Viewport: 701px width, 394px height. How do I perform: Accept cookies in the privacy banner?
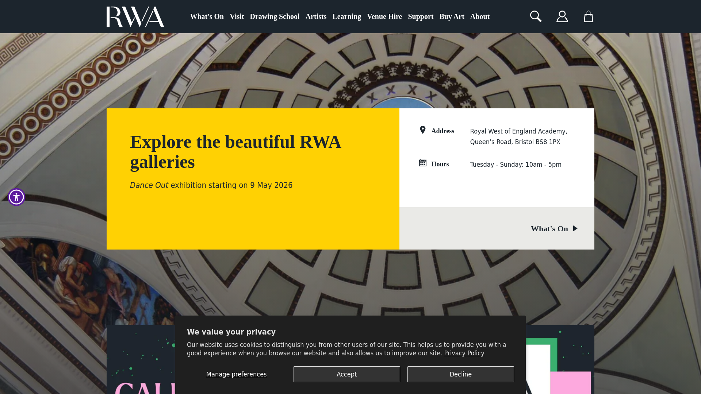347,374
